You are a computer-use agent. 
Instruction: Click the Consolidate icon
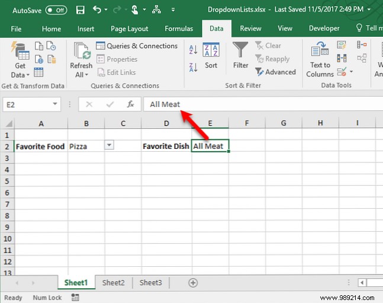coord(362,45)
